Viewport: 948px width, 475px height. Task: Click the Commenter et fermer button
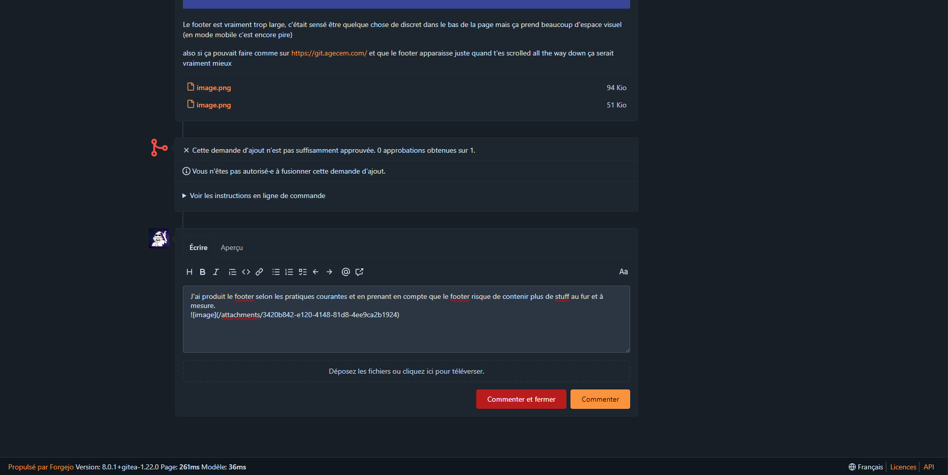click(521, 399)
